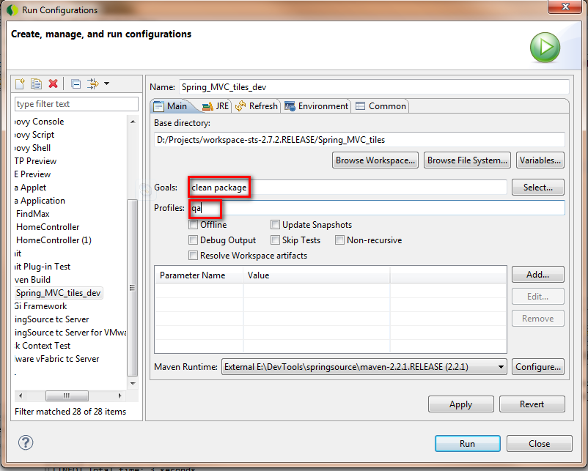This screenshot has width=588, height=471.
Task: Click the Close button
Action: tap(540, 444)
